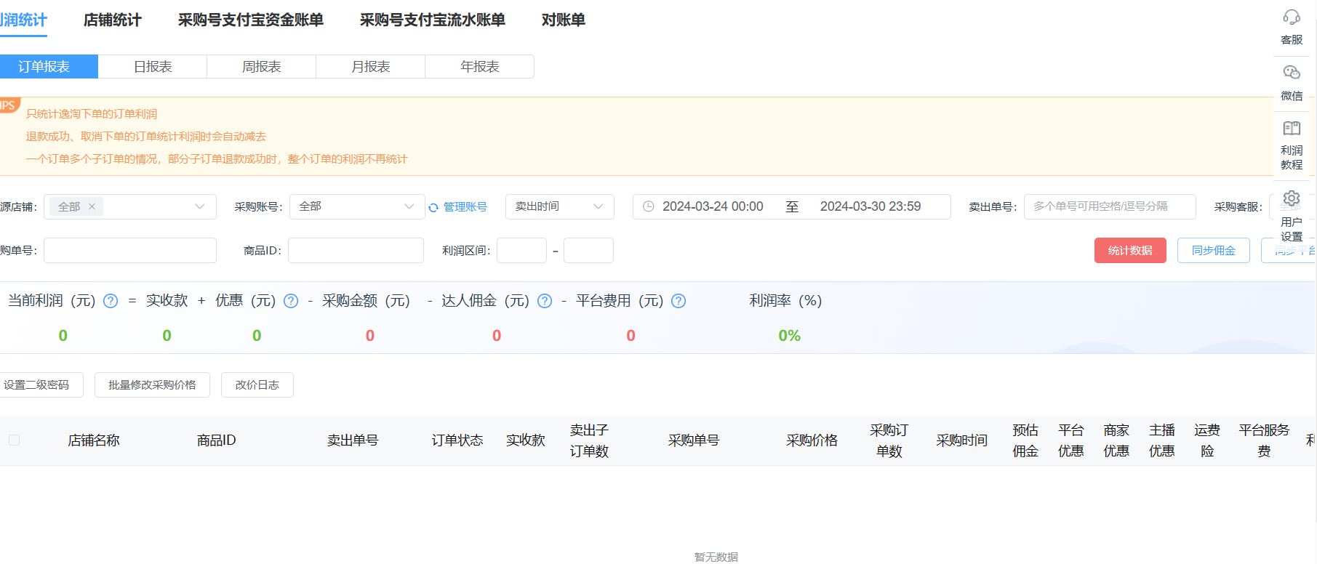
Task: Focus the 采购单号 input field
Action: 130,250
